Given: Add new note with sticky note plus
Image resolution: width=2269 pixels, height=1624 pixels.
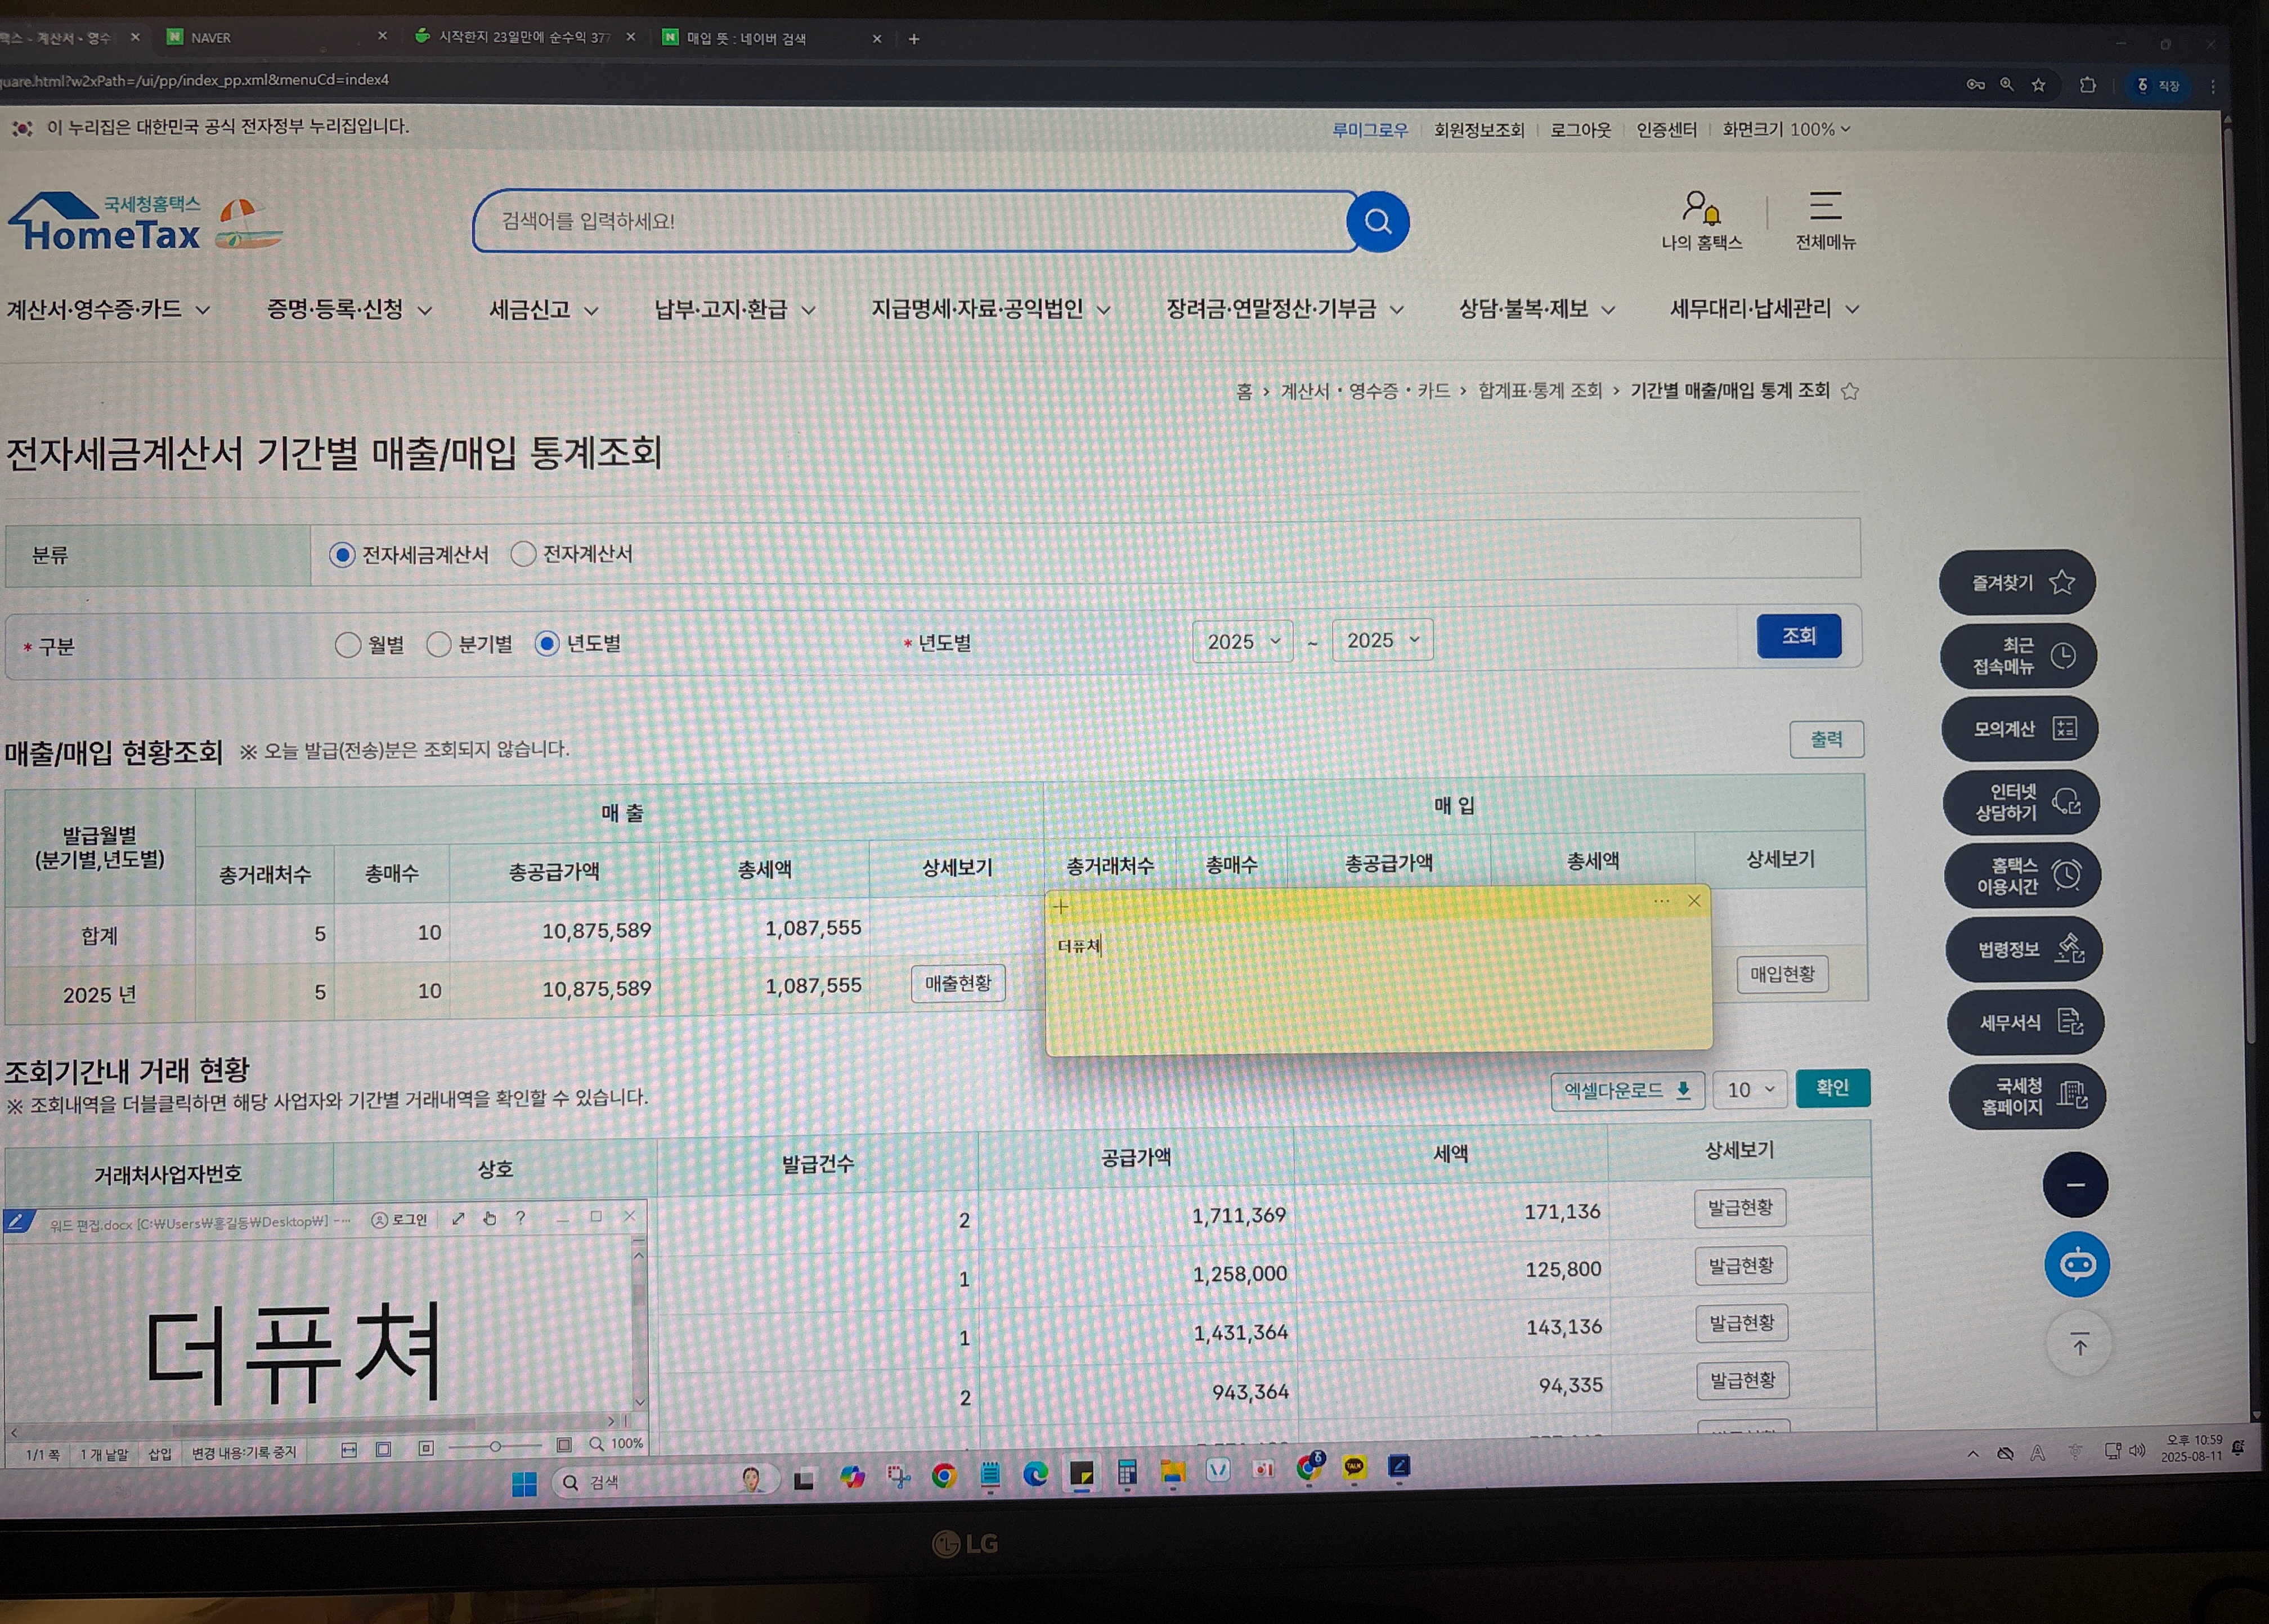Looking at the screenshot, I should pyautogui.click(x=1061, y=907).
